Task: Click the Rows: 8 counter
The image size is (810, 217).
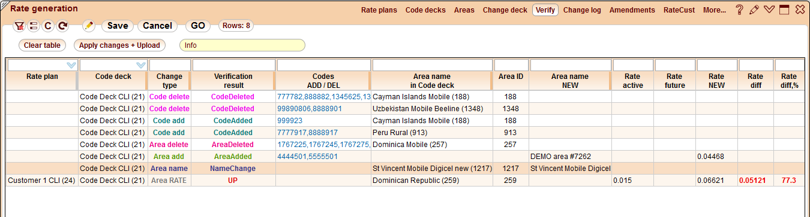Action: click(x=236, y=26)
